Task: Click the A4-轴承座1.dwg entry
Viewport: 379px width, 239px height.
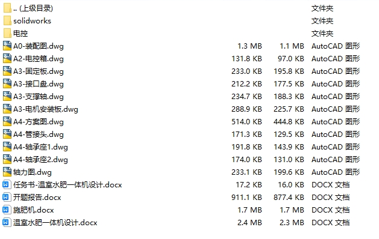Action: (40, 147)
